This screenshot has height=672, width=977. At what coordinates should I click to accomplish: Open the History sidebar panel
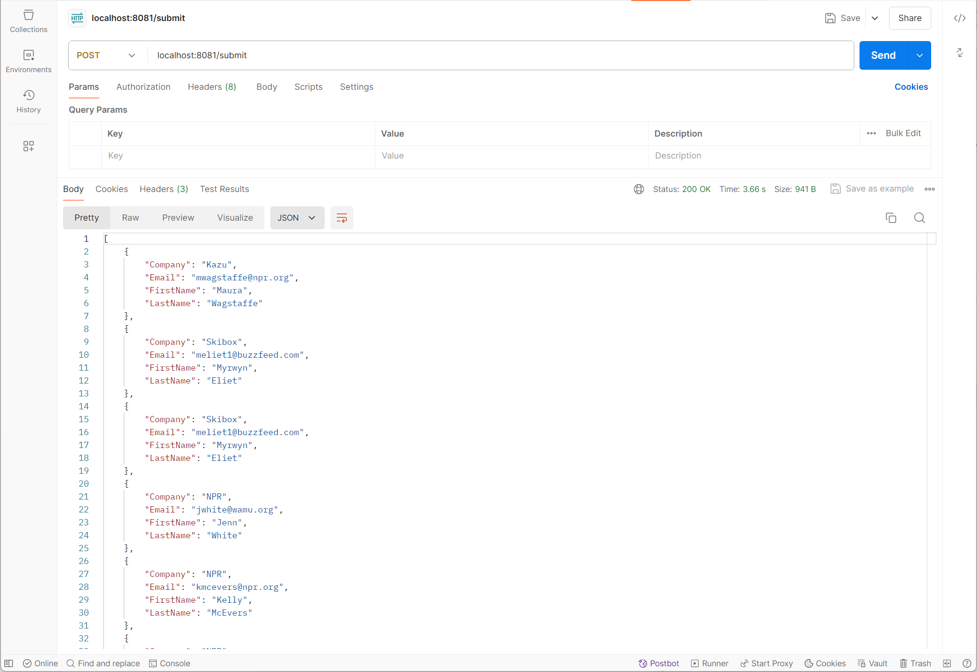click(x=29, y=101)
